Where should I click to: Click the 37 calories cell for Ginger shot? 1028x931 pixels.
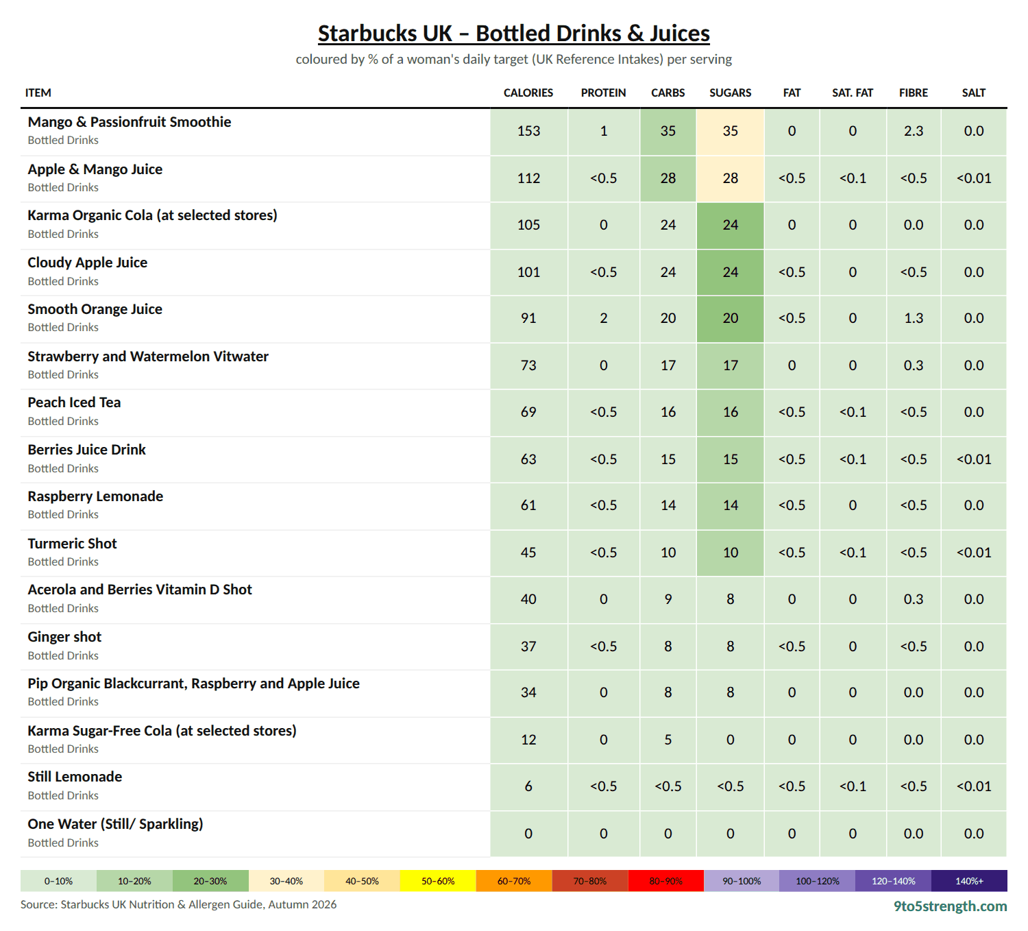coord(528,646)
